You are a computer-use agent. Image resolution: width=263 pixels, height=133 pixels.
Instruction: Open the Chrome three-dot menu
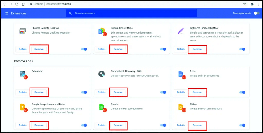[259, 4]
